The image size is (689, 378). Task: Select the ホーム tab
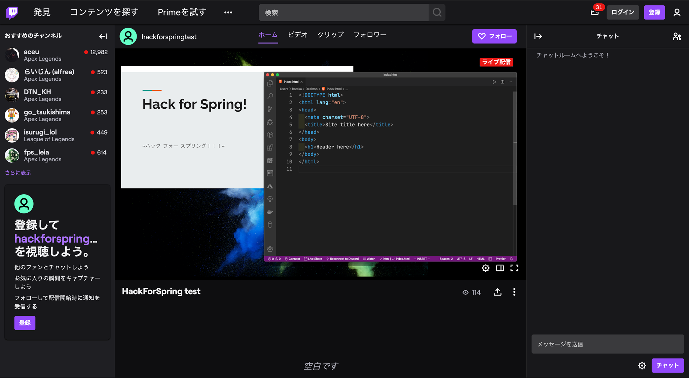pyautogui.click(x=268, y=35)
